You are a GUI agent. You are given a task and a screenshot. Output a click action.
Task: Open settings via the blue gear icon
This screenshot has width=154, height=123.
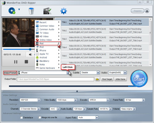click(x=63, y=11)
